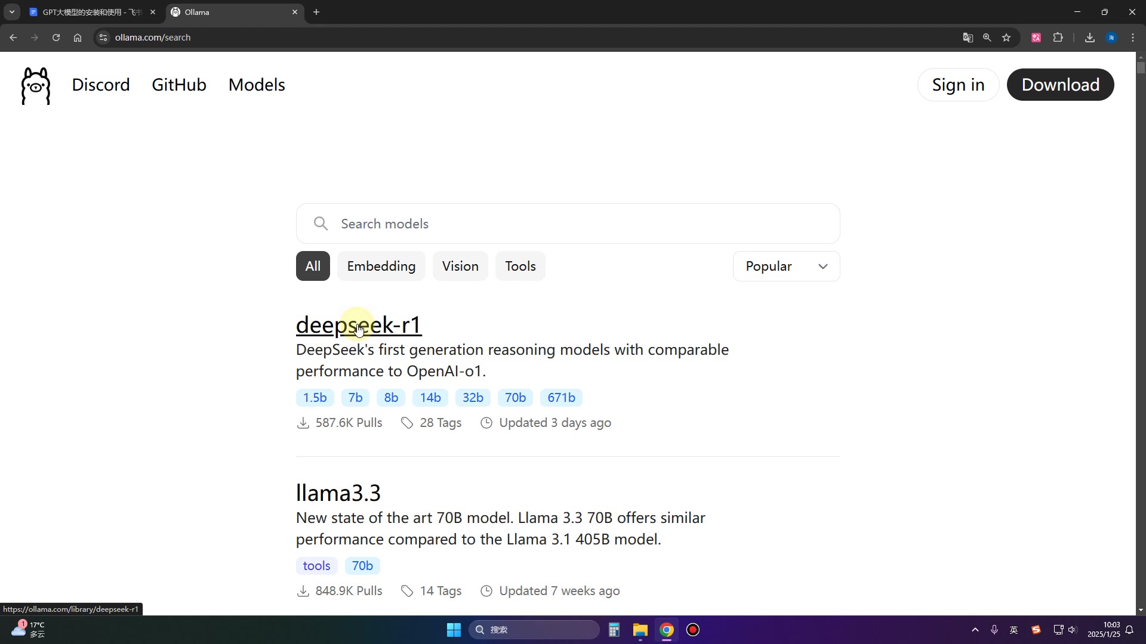This screenshot has height=644, width=1146.
Task: Click the 28 Tags text
Action: coord(440,423)
